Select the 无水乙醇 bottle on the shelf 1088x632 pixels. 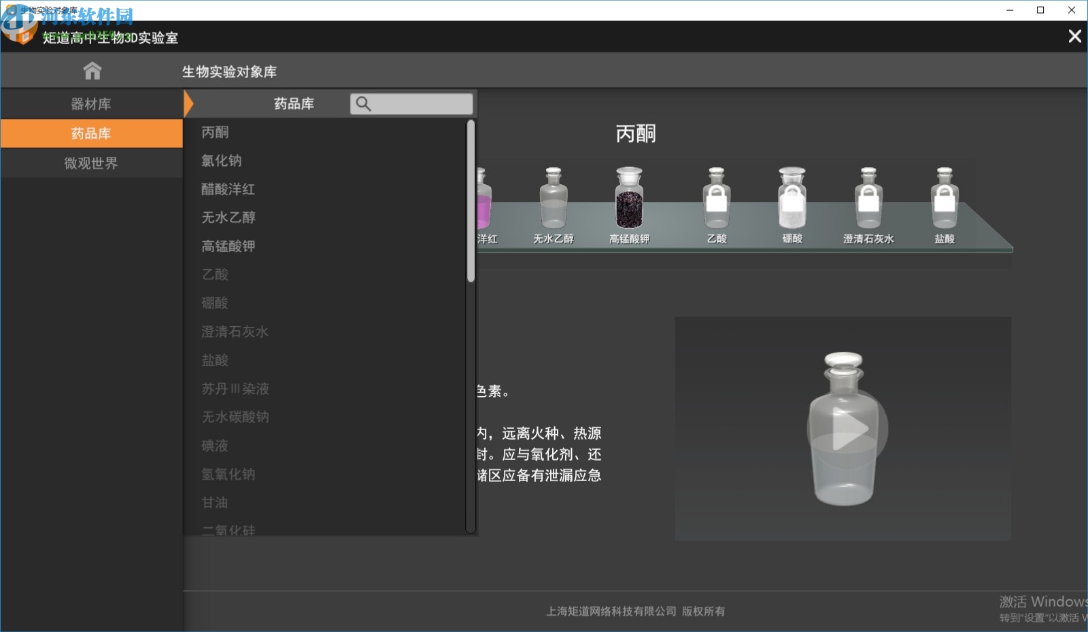coord(552,204)
